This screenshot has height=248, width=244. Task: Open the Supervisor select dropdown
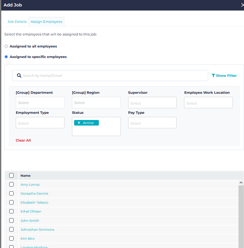pyautogui.click(x=152, y=103)
